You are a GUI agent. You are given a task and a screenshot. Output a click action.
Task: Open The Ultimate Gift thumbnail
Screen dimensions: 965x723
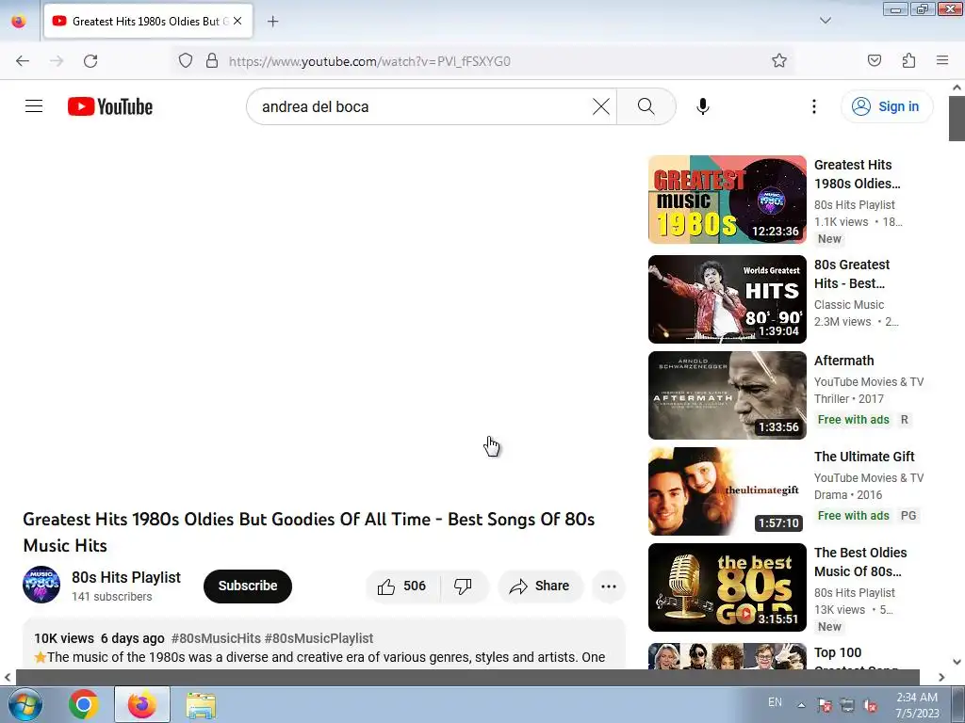pos(727,491)
